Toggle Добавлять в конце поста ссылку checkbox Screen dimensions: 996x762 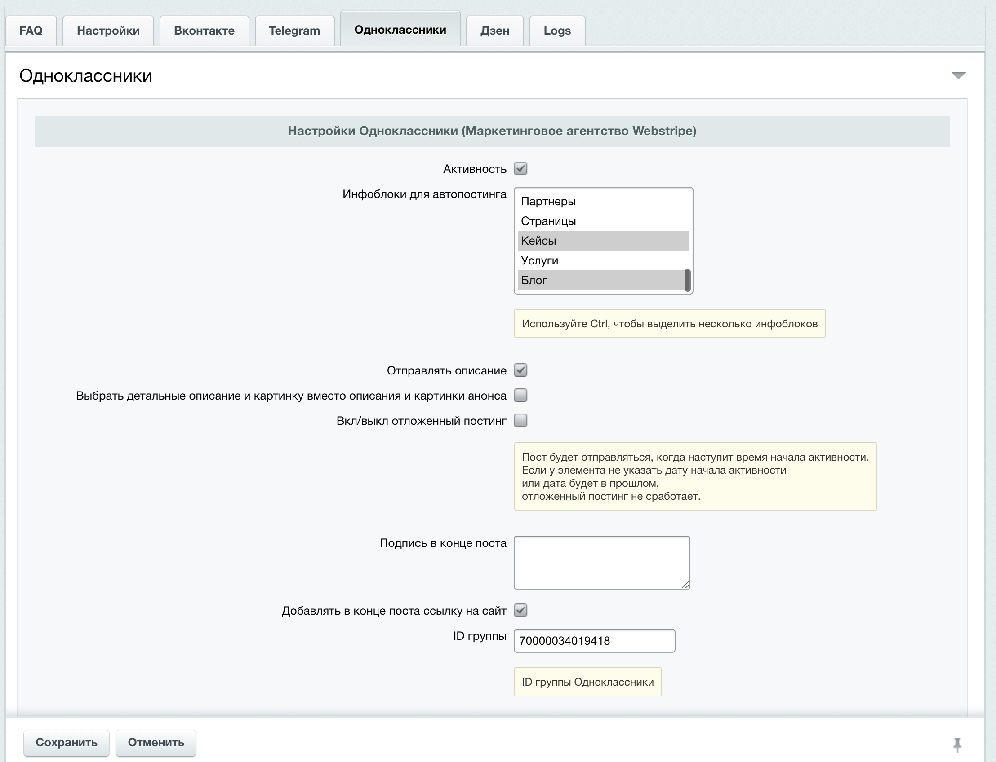[x=520, y=611]
